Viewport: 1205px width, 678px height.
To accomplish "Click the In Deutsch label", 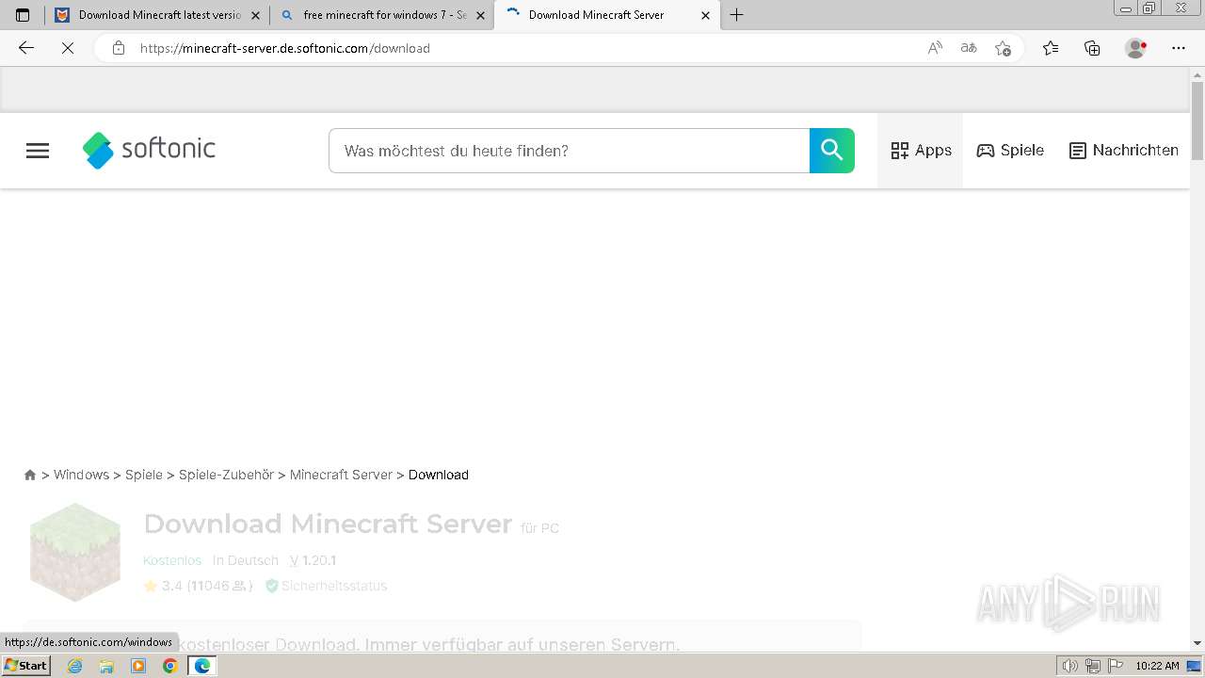I will click(246, 560).
